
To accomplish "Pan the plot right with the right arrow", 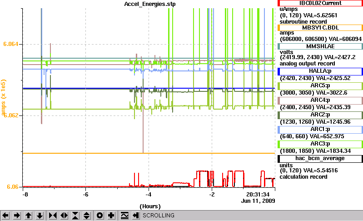I will click(17, 216).
